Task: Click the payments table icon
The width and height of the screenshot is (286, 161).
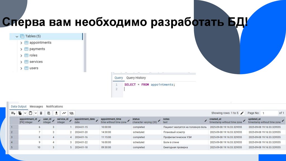Action: (x=27, y=49)
